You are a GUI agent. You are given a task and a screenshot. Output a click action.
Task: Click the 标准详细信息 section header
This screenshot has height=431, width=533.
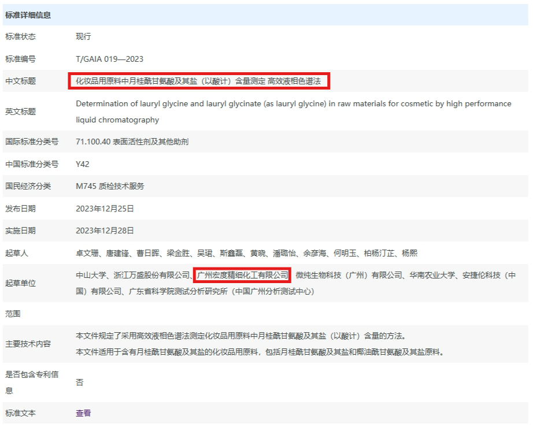point(28,15)
